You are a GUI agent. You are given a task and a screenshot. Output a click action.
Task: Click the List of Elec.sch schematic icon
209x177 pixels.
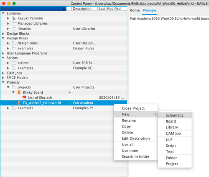pos(24,97)
